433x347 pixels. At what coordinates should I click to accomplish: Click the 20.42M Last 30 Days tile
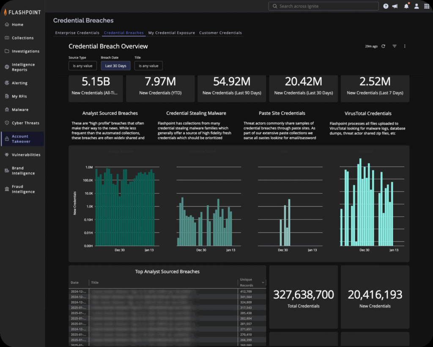click(x=304, y=88)
